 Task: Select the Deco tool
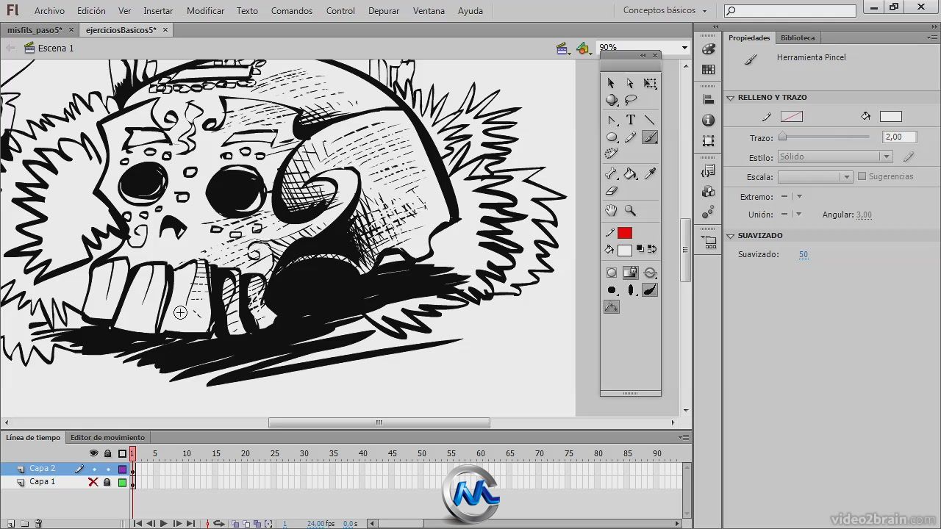click(x=611, y=154)
